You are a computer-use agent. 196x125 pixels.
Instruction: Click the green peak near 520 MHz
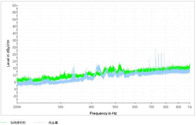click(x=120, y=66)
